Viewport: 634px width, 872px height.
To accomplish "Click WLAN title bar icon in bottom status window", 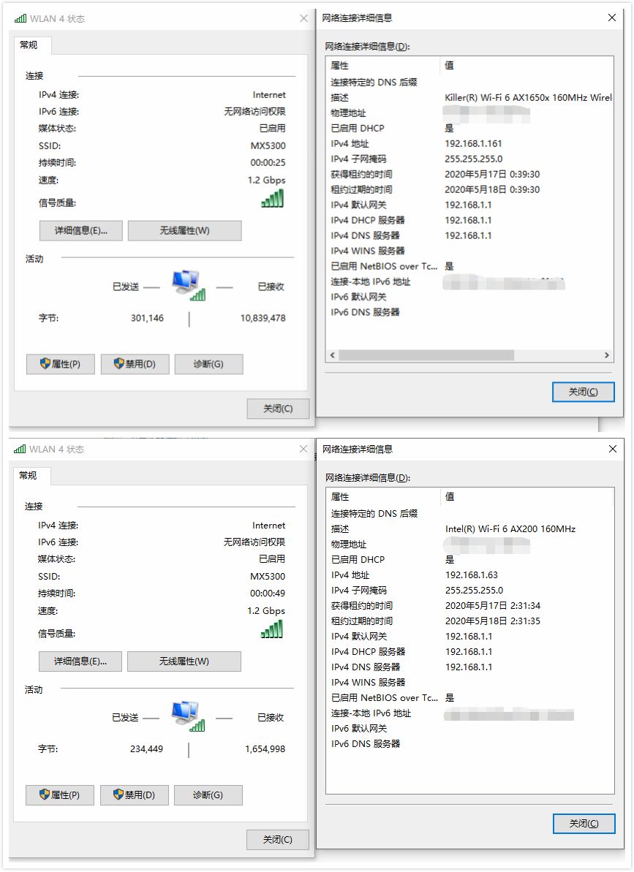I will click(x=20, y=449).
